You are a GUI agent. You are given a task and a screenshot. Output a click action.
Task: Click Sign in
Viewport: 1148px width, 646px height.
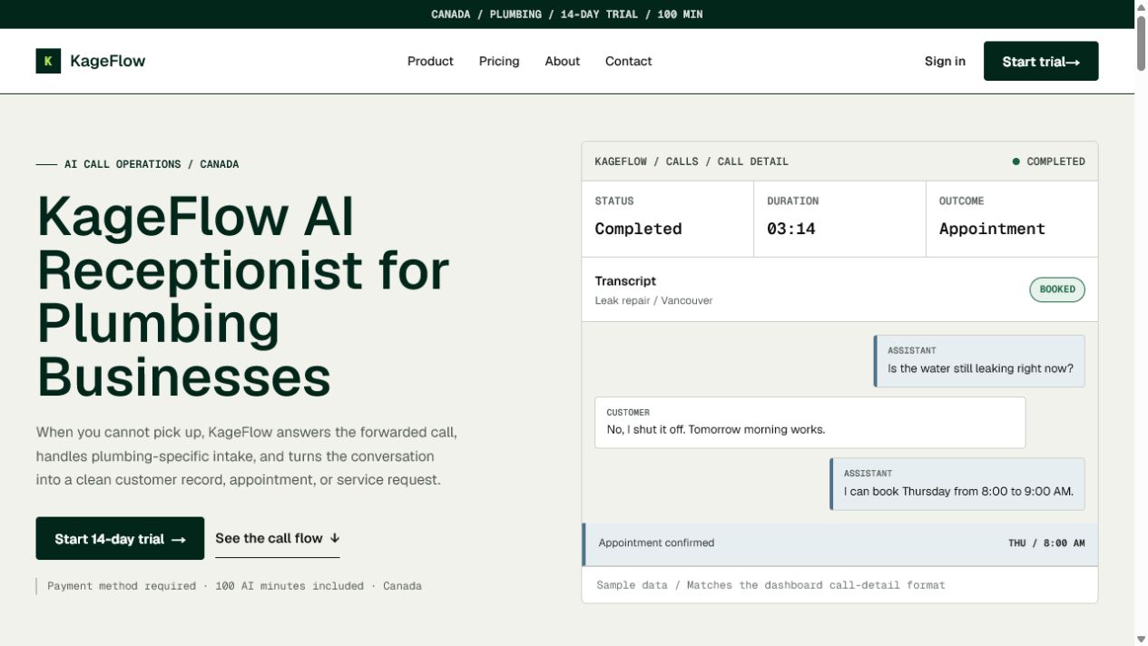point(945,61)
